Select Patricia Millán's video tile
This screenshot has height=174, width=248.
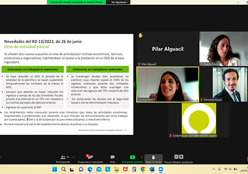(x=168, y=84)
